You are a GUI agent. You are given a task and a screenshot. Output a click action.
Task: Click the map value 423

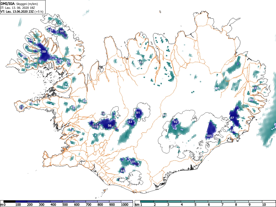click(73, 107)
